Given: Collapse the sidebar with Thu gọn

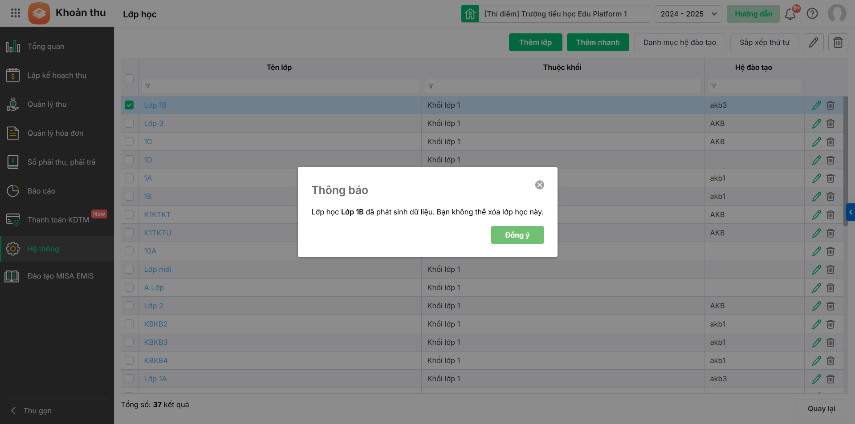Looking at the screenshot, I should [x=31, y=411].
